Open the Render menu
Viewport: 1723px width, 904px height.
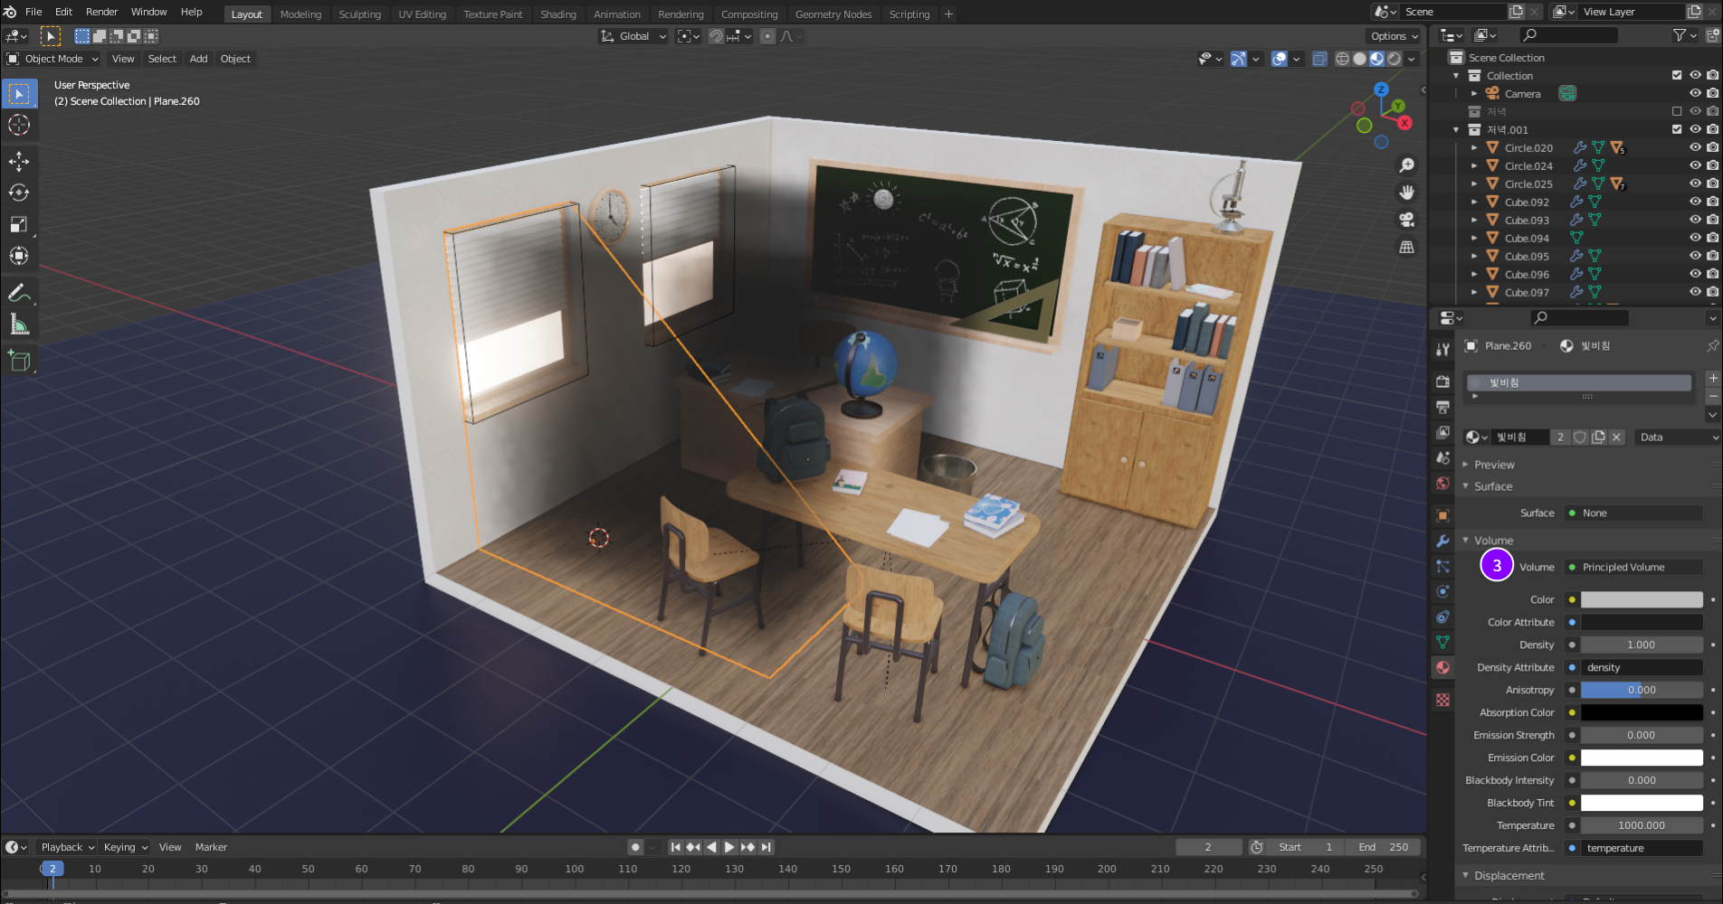point(101,12)
